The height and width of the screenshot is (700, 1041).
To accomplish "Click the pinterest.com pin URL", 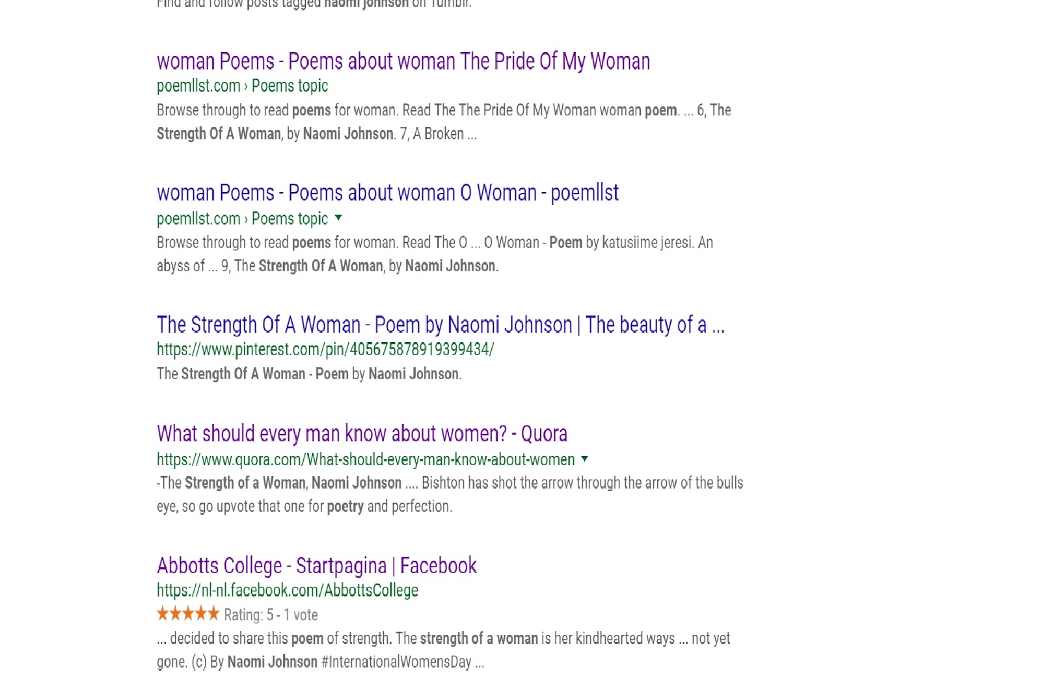I will 325,349.
